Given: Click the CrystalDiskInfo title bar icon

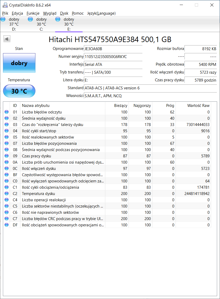Looking at the screenshot, I should [x=5, y=5].
